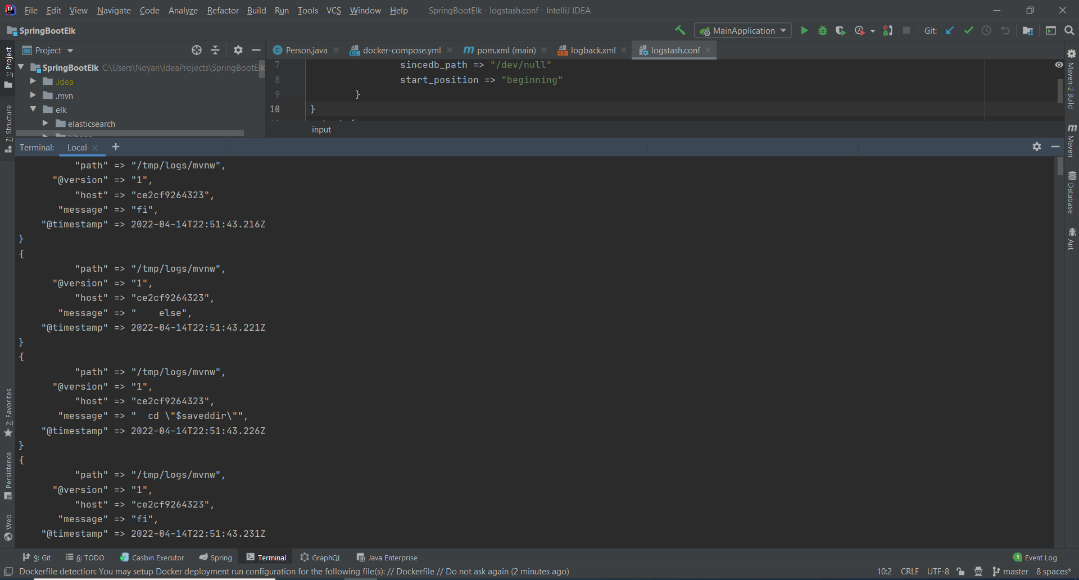Image resolution: width=1079 pixels, height=580 pixels.
Task: Collapse the SpringBootElk root node
Action: coord(21,67)
